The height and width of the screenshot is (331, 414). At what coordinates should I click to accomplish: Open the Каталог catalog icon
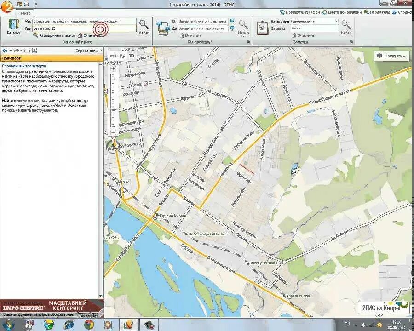13,26
